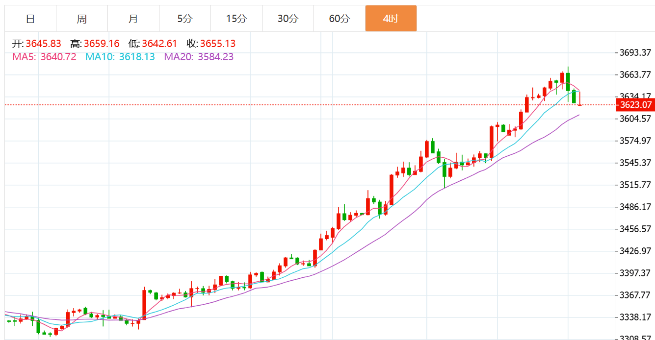This screenshot has width=655, height=340.
Task: Click the high price 3659.16 readout
Action: (x=102, y=44)
